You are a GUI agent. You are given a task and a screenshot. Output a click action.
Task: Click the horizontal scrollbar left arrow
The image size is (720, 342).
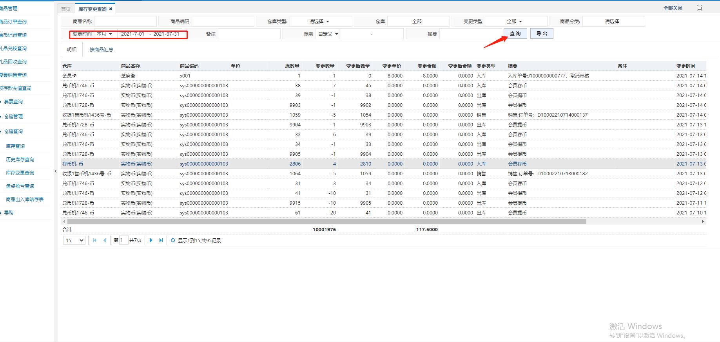(x=64, y=221)
